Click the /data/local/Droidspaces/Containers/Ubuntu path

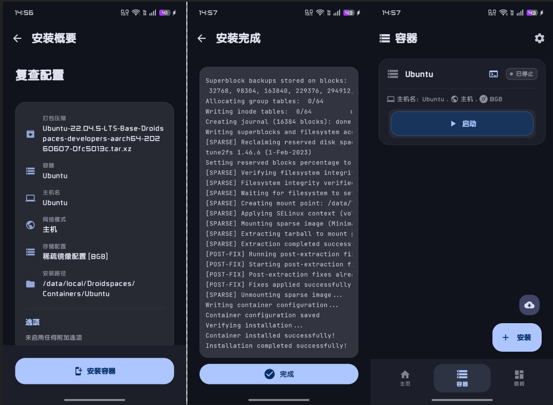tap(89, 289)
